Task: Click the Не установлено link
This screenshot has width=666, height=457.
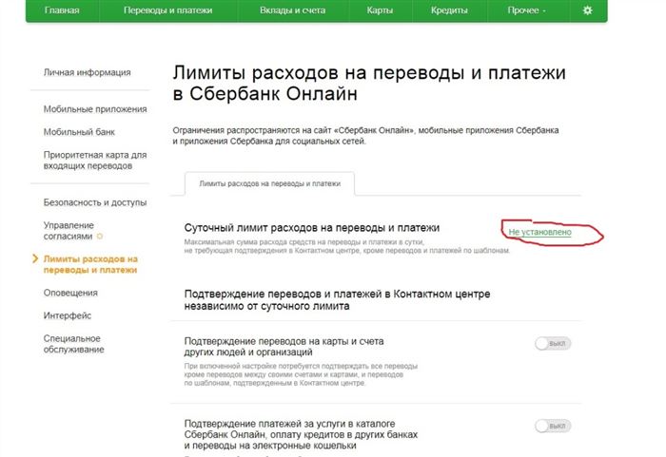Action: 539,232
